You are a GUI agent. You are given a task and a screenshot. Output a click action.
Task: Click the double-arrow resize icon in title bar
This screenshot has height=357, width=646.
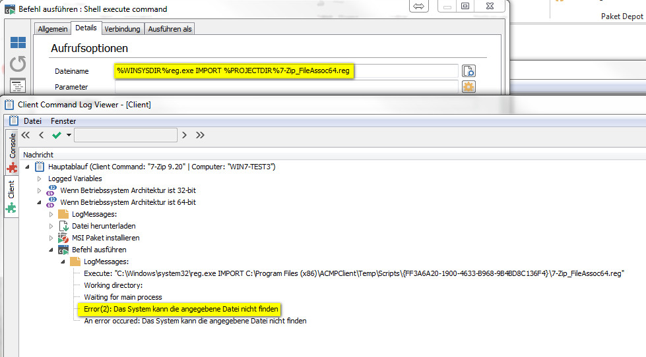(418, 6)
